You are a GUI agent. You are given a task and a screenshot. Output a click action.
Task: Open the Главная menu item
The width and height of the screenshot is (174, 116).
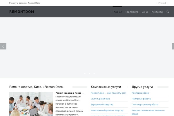(117, 12)
